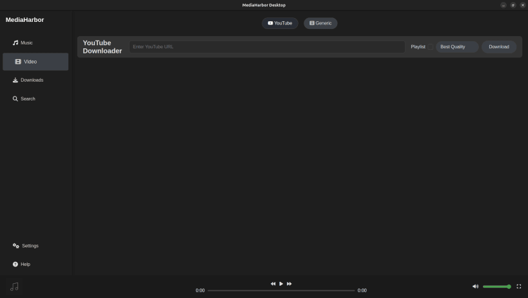Expand the Best Quality dropdown
Image resolution: width=528 pixels, height=298 pixels.
[457, 47]
